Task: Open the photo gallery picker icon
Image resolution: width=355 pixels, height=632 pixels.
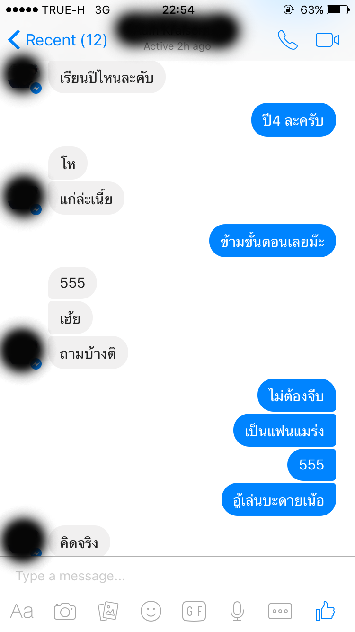Action: click(108, 611)
